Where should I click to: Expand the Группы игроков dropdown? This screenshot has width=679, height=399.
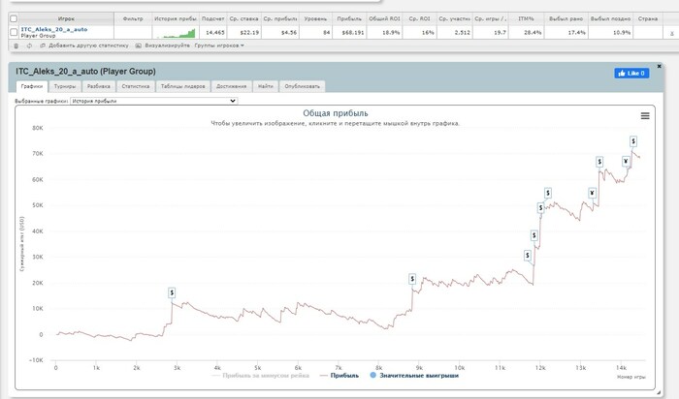click(x=219, y=46)
